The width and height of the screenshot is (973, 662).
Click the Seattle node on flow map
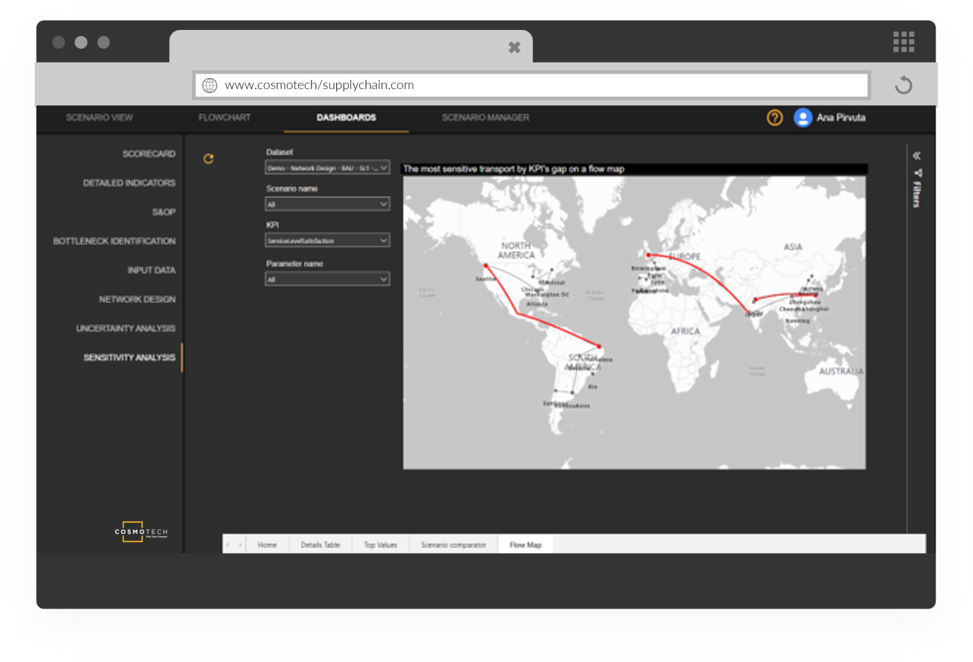486,266
